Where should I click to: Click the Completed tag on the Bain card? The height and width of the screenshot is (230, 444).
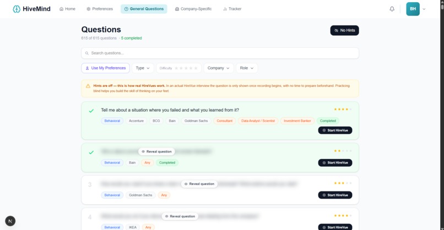coord(167,163)
